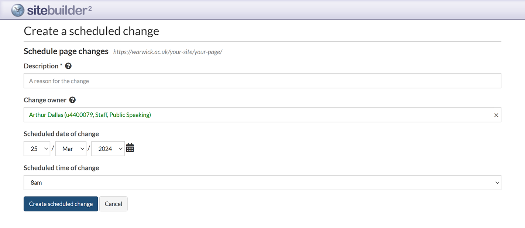525x228 pixels.
Task: Click the Change owner label text
Action: 45,100
